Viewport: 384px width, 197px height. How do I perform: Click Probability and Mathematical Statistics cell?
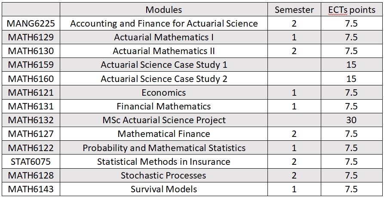(x=163, y=148)
